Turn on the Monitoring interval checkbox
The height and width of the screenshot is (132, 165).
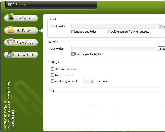click(52, 81)
